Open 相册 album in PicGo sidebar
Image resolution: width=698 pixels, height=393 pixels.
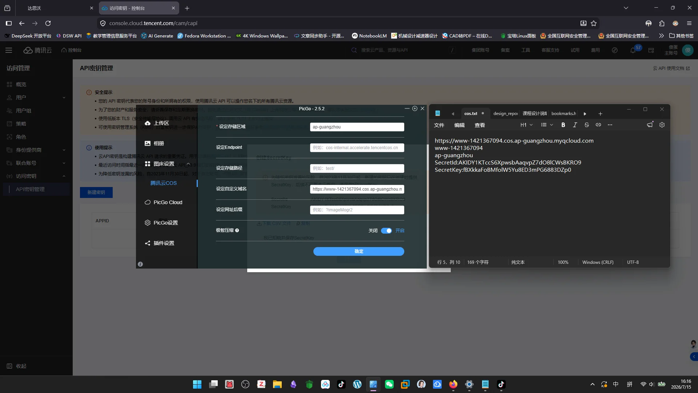point(155,143)
